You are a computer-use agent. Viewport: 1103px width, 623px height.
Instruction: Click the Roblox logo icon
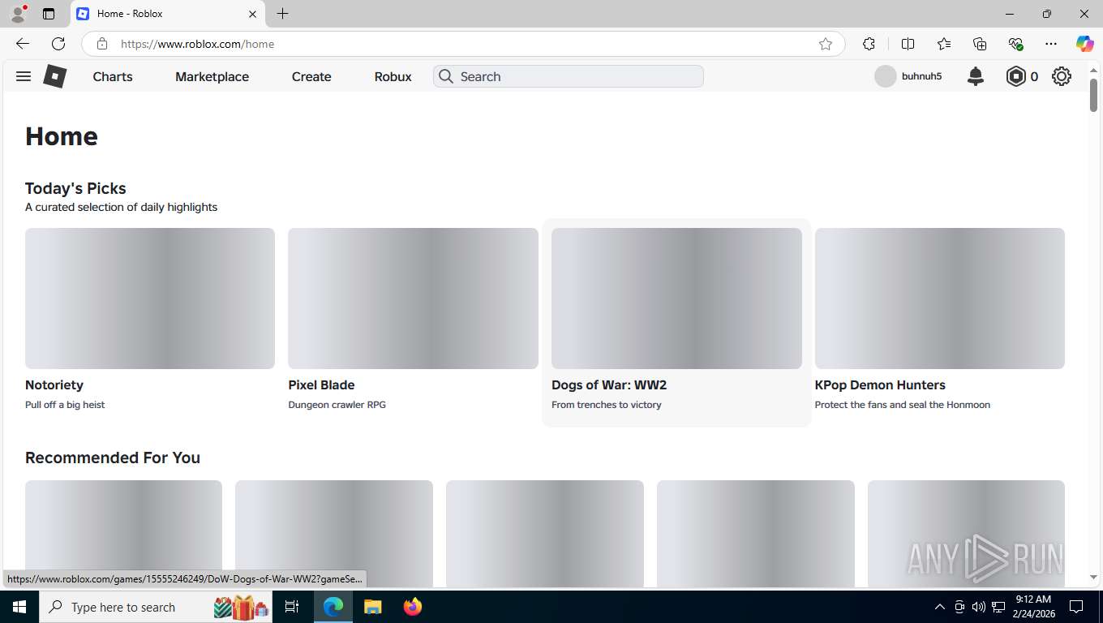(x=54, y=76)
